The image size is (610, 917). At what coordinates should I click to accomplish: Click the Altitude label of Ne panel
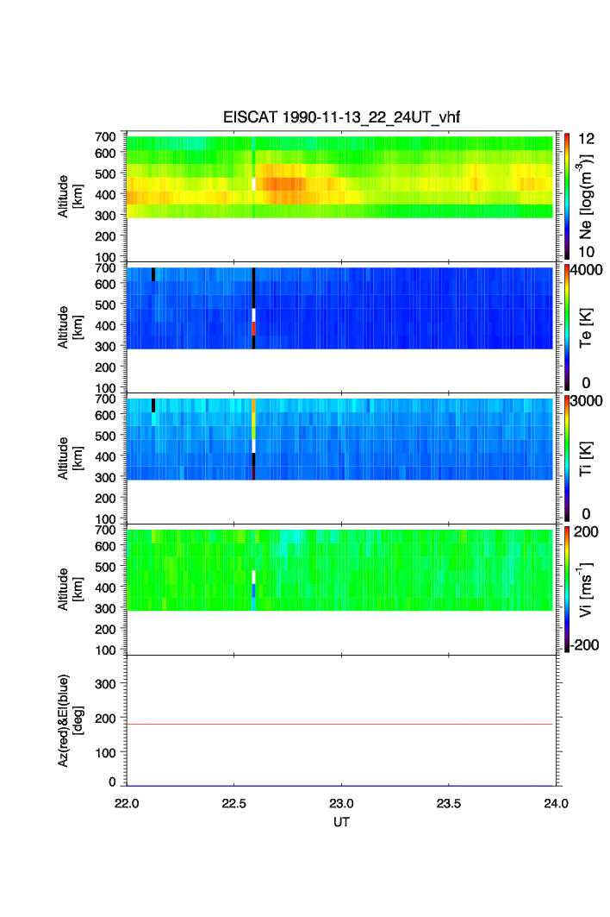point(70,197)
